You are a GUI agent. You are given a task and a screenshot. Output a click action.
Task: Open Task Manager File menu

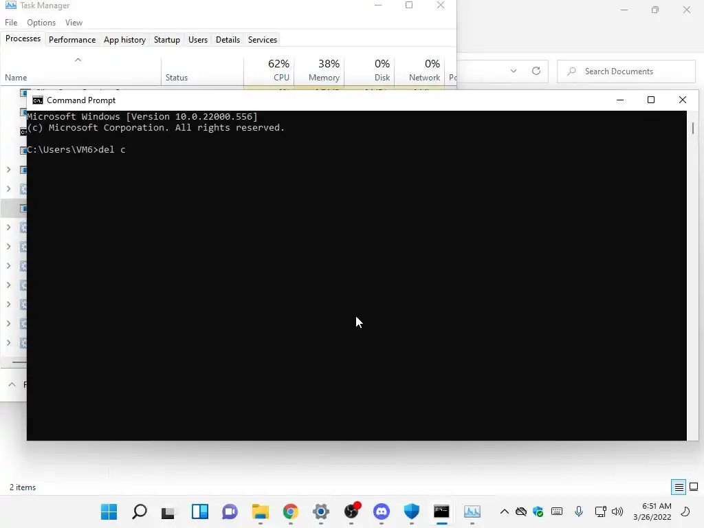point(11,23)
